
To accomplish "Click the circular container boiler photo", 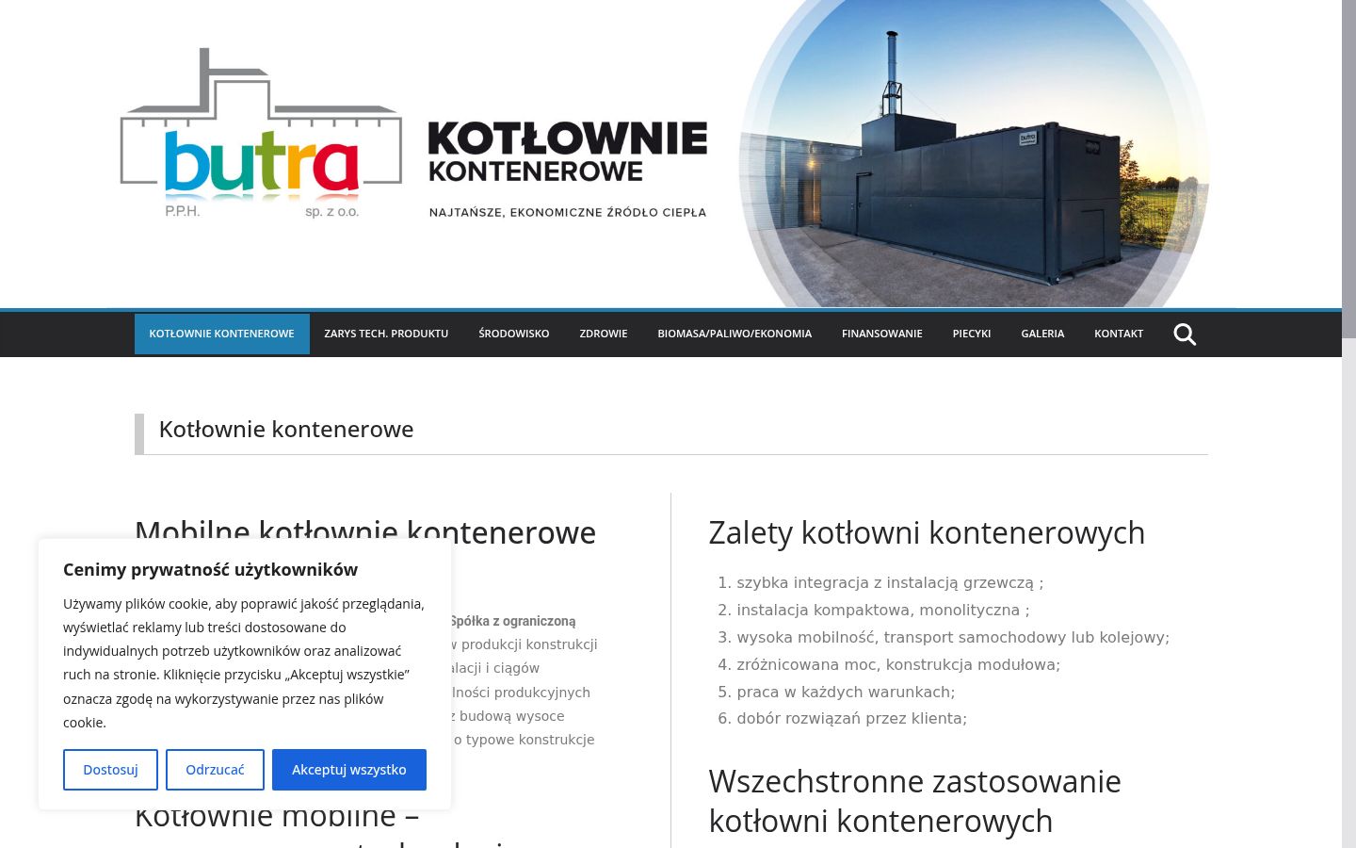I will click(x=975, y=154).
